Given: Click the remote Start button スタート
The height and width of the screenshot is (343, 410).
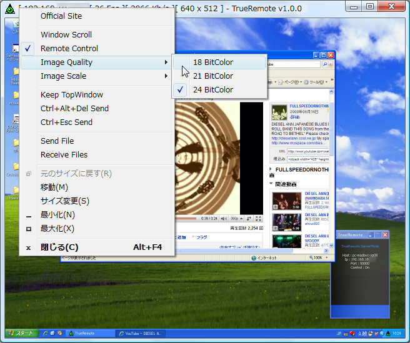Looking at the screenshot, I should 22,334.
